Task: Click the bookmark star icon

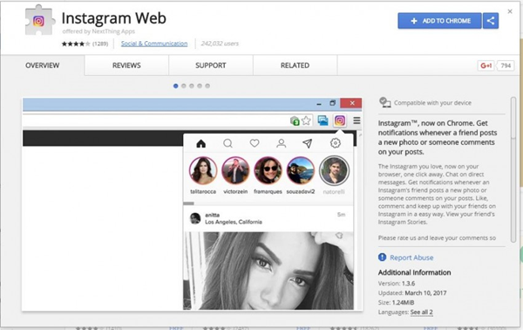Action: (x=306, y=120)
